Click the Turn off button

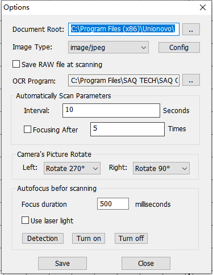pyautogui.click(x=131, y=238)
